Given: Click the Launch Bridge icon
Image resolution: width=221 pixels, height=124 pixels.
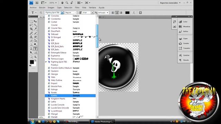Looking at the screenshot, I should [37, 3].
